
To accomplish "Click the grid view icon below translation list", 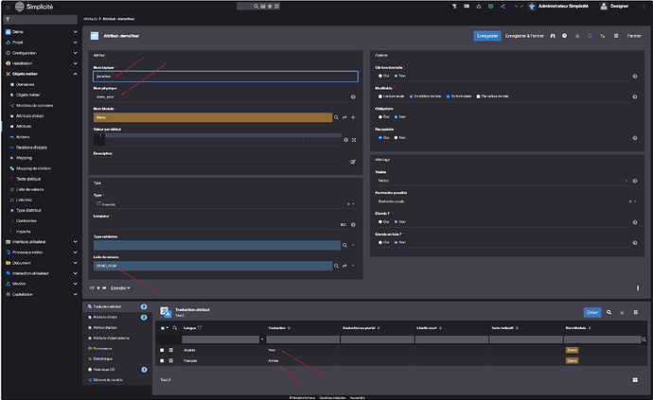I will [635, 379].
